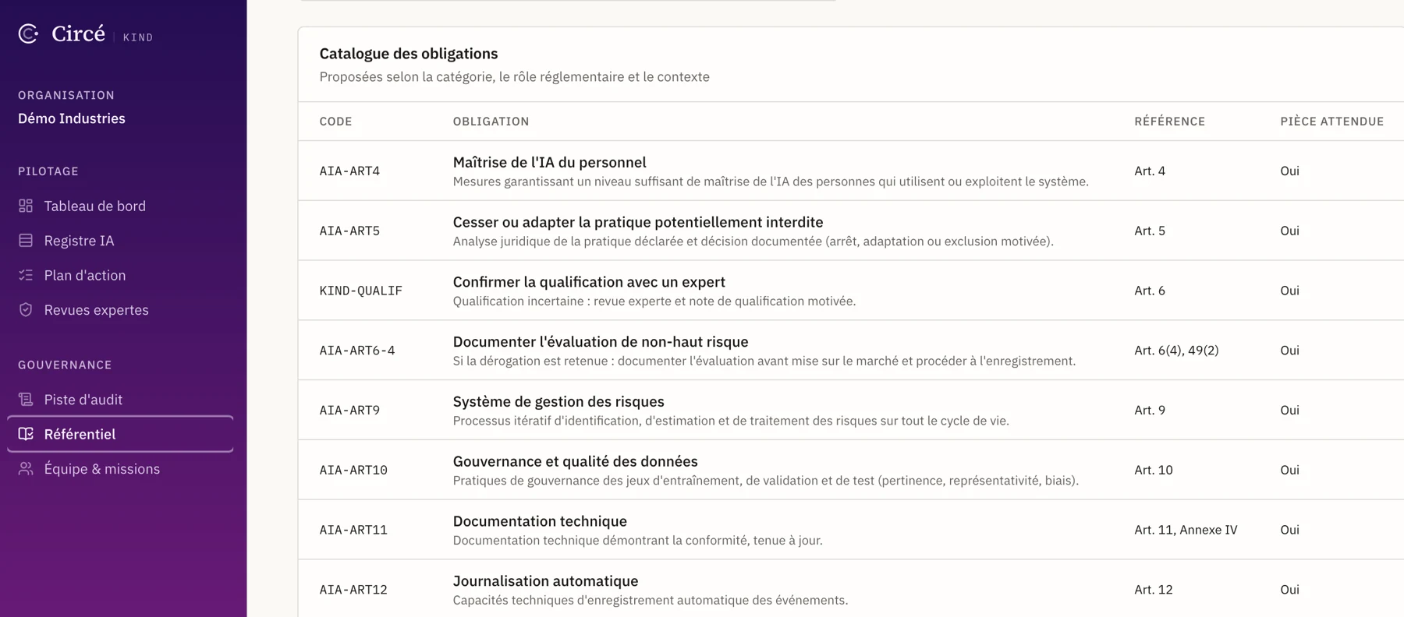Viewport: 1404px width, 617px height.
Task: Open Équipe & missions page
Action: pyautogui.click(x=120, y=468)
